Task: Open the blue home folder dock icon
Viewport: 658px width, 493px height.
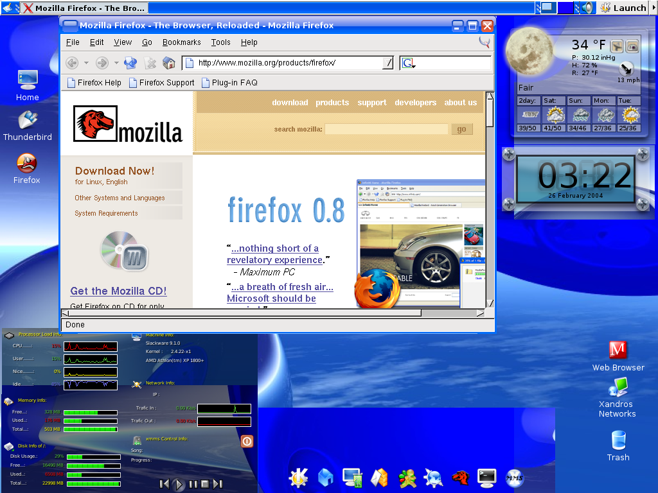Action: (326, 478)
